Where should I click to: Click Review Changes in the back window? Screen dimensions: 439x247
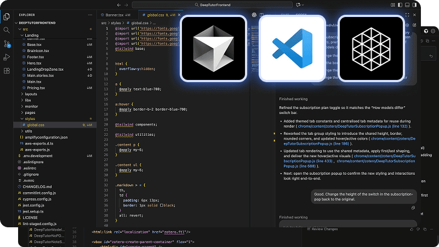coord(324,229)
